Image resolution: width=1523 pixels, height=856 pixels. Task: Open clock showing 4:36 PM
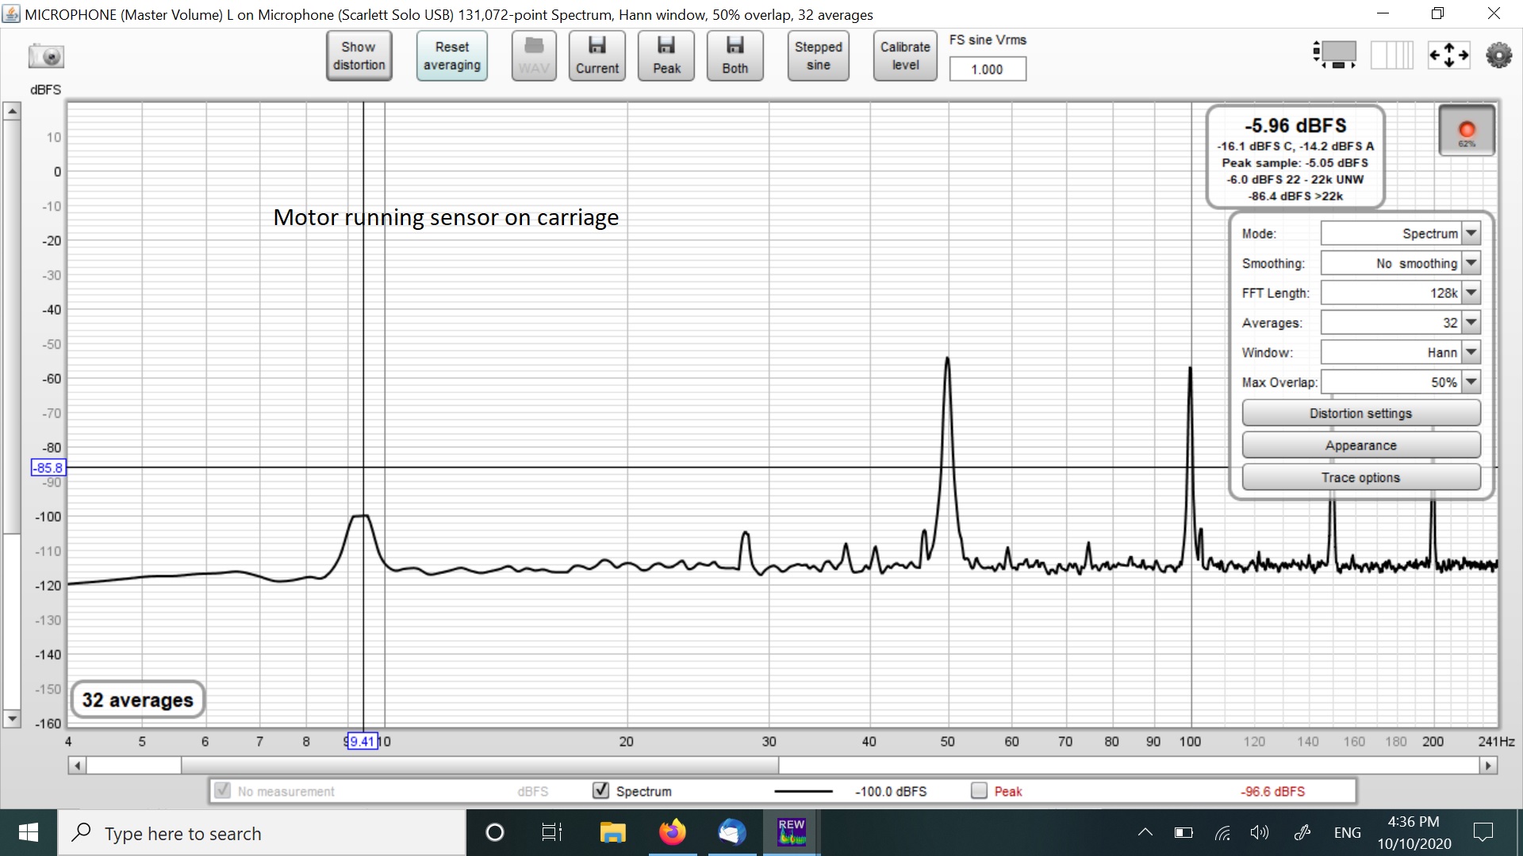point(1414,832)
